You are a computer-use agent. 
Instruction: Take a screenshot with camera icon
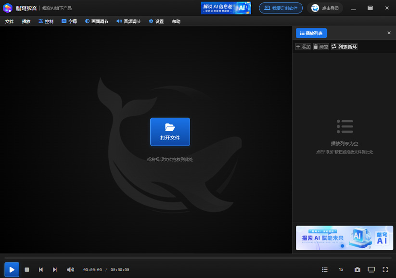[x=357, y=270]
